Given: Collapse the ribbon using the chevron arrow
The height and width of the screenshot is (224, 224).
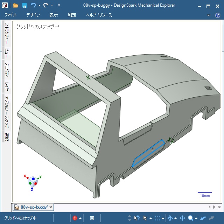Looking at the screenshot, I should click(209, 15).
